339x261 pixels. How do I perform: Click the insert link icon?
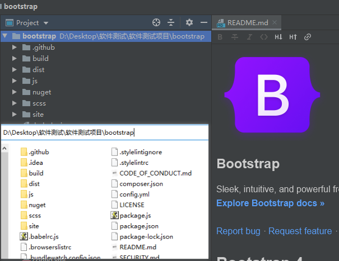pos(308,37)
